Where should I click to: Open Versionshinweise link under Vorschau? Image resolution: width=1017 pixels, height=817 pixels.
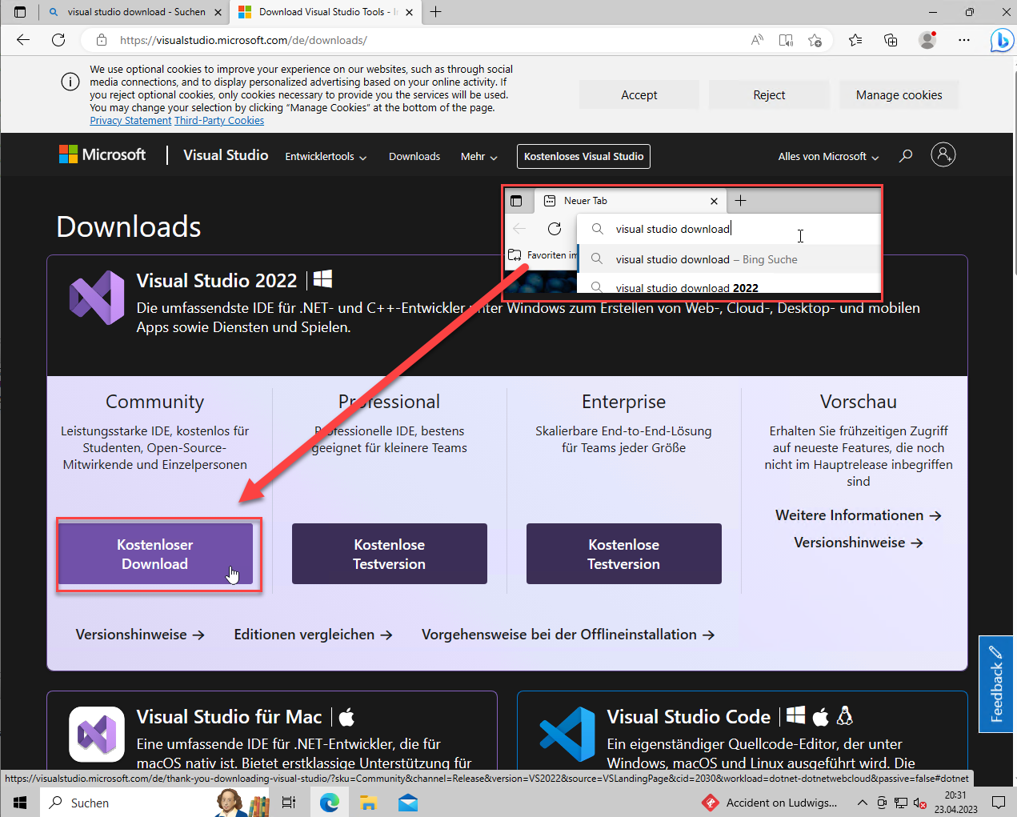[x=858, y=543]
